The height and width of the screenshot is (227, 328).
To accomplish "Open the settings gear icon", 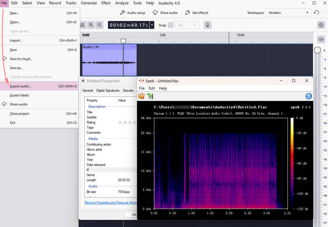I will pos(321,25).
